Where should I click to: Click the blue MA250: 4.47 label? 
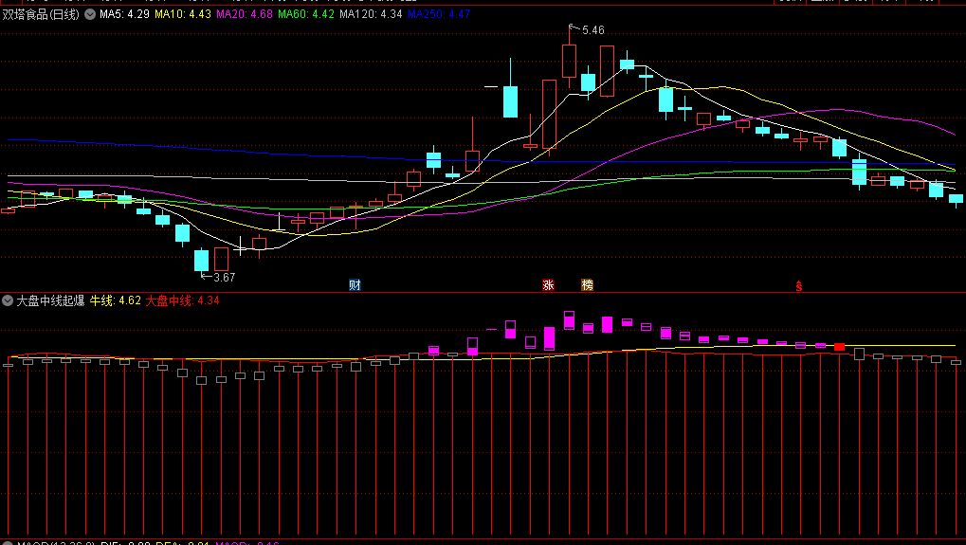pyautogui.click(x=439, y=14)
